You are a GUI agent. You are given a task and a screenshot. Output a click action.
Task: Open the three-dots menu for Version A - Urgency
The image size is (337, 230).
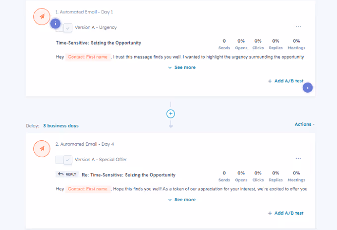pyautogui.click(x=298, y=26)
